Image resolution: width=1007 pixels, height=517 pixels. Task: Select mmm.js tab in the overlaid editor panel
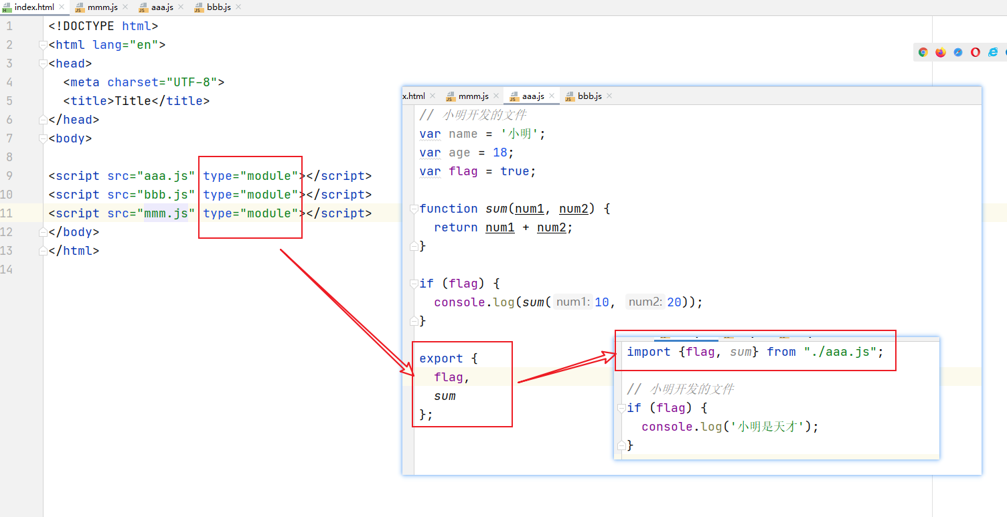click(x=473, y=96)
